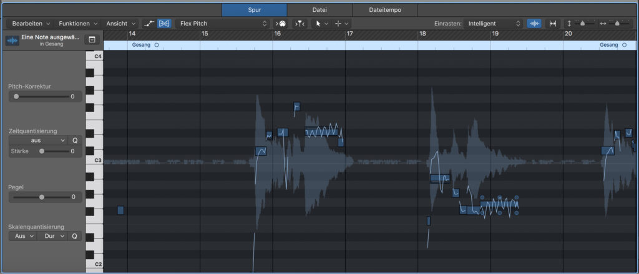Apply time quantization with Q button
The width and height of the screenshot is (639, 274).
coord(75,140)
